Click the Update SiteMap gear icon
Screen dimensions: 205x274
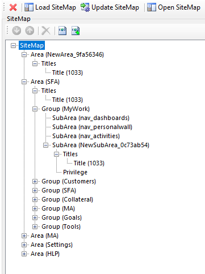point(85,7)
